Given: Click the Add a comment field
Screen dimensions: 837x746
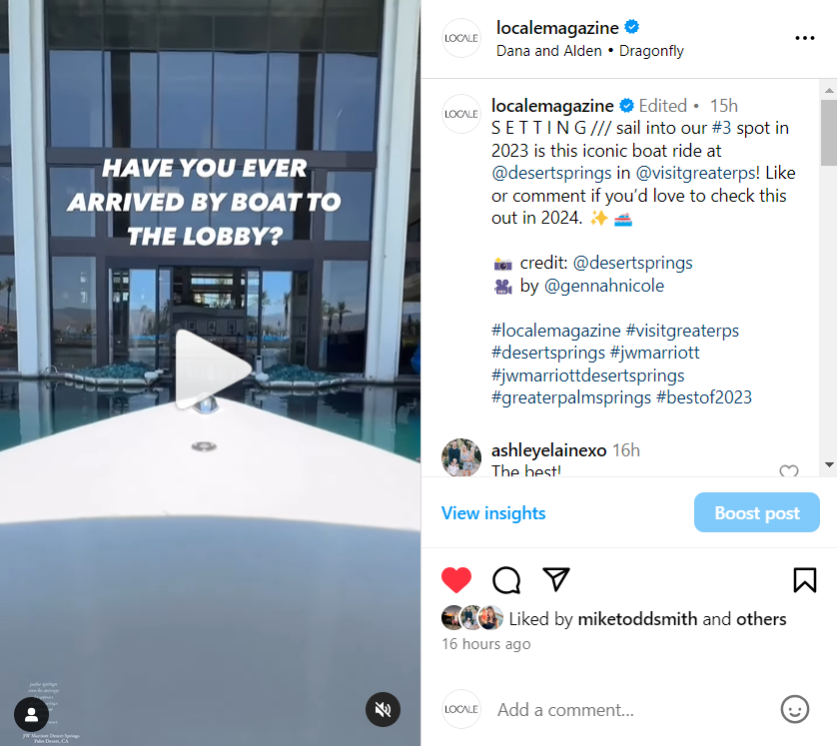Looking at the screenshot, I should click(630, 710).
